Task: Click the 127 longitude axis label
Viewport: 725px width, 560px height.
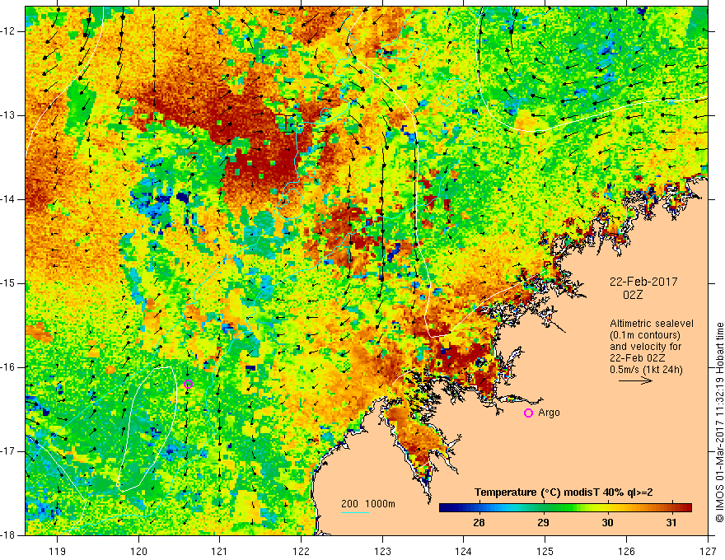Action: coord(708,551)
